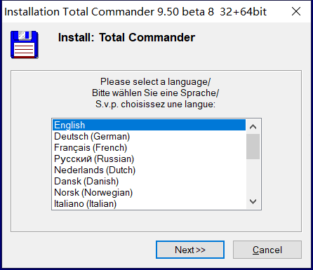Image resolution: width=313 pixels, height=270 pixels.
Task: Click the Total Commander floppy disk icon
Action: coord(25,44)
